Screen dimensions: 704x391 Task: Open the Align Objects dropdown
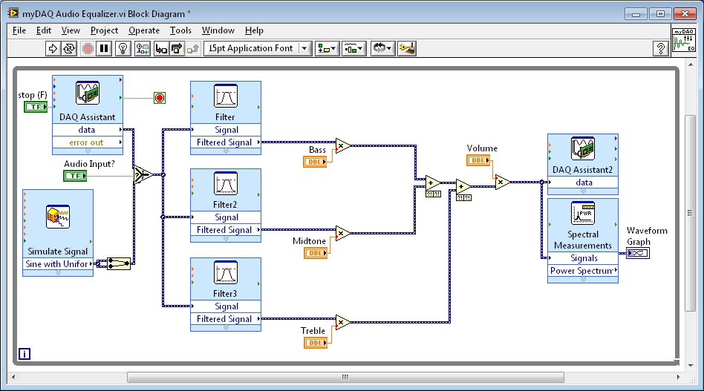pyautogui.click(x=327, y=48)
